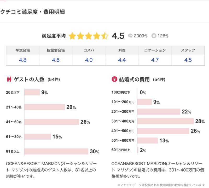The width and height of the screenshot is (209, 188).
Task: Click the 2009件 review count
Action: (141, 36)
